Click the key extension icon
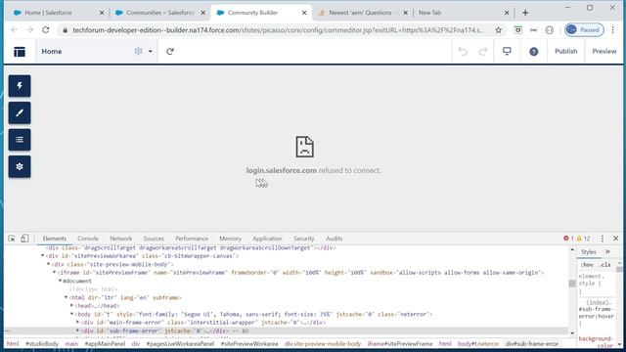This screenshot has height=352, width=626. click(533, 30)
